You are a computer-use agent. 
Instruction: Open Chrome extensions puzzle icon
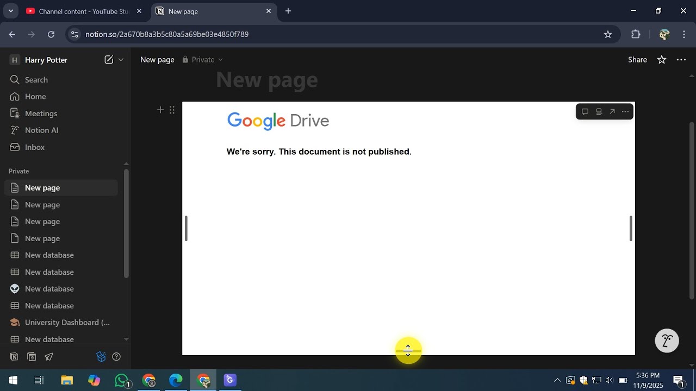[x=636, y=34]
